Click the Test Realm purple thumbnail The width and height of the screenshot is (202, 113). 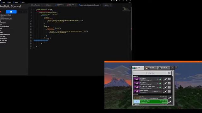coord(137,91)
